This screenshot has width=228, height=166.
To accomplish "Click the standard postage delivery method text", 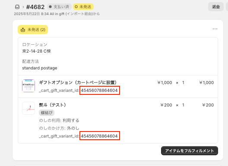I will coord(40,68).
